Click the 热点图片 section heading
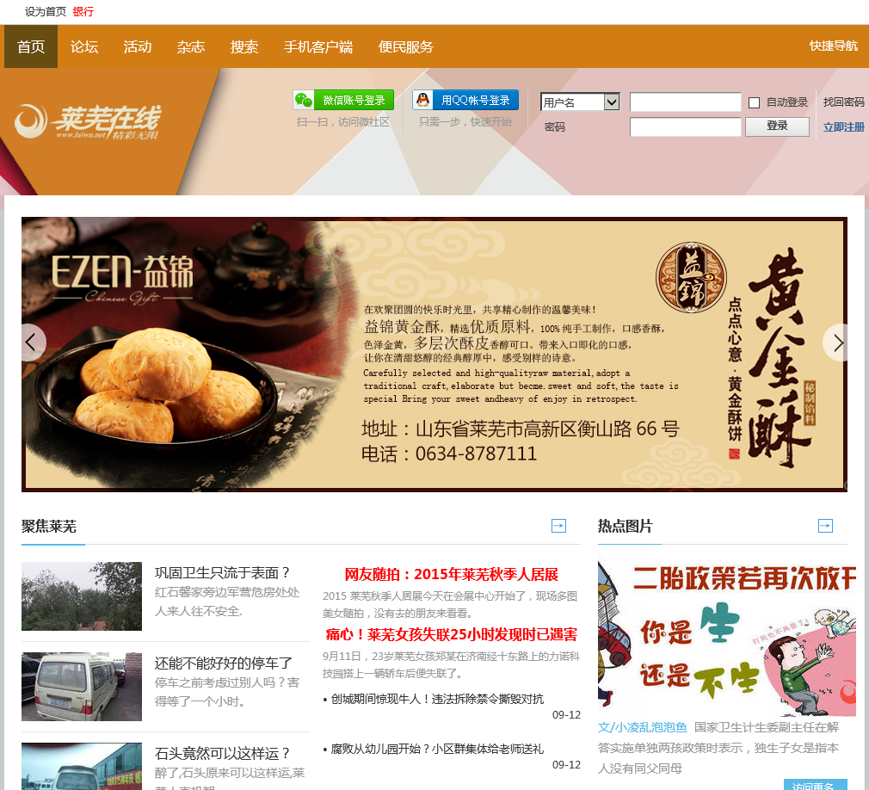Viewport: 869px width, 790px height. pyautogui.click(x=626, y=526)
